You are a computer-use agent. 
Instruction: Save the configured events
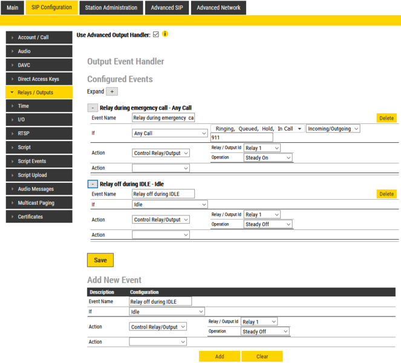100,260
